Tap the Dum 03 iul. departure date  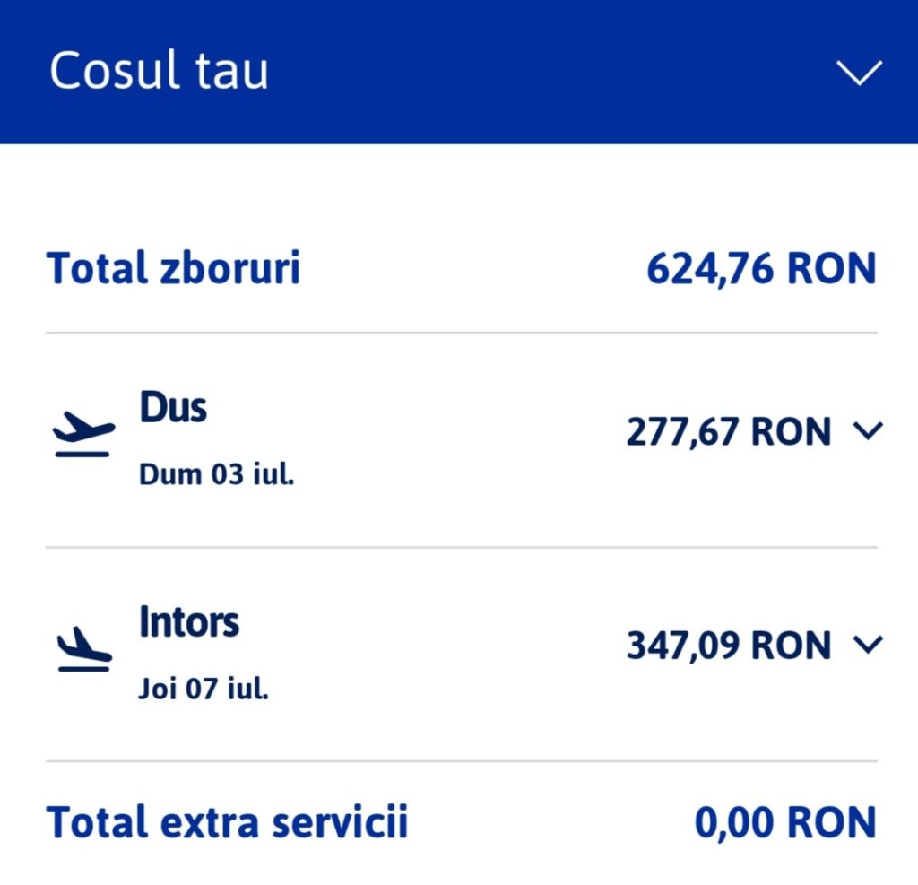coord(217,474)
